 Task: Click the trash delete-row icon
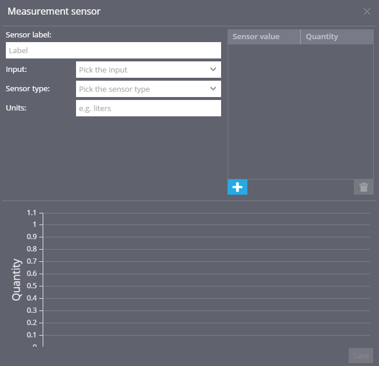(x=364, y=187)
